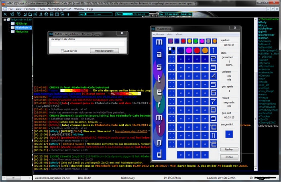Click the prüfen button in mastermind
Screen dimensions: 281x182
click(x=229, y=157)
